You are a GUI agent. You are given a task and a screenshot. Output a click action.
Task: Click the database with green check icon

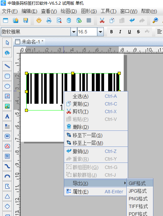pyautogui.click(x=79, y=20)
